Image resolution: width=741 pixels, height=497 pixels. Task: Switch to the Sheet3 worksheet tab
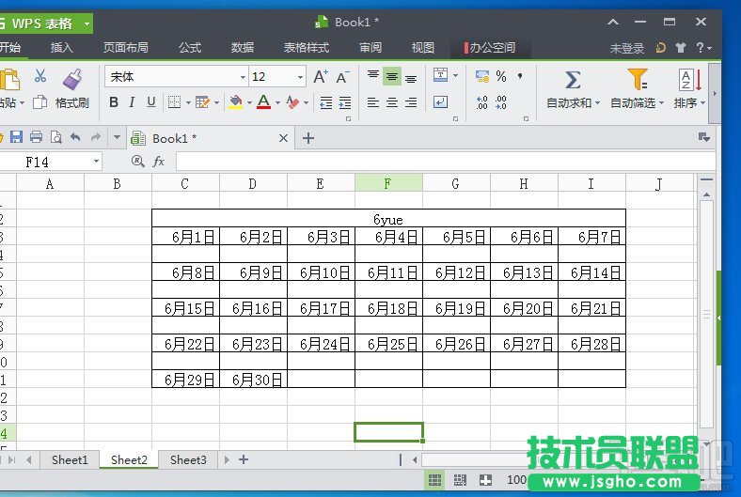click(x=188, y=459)
